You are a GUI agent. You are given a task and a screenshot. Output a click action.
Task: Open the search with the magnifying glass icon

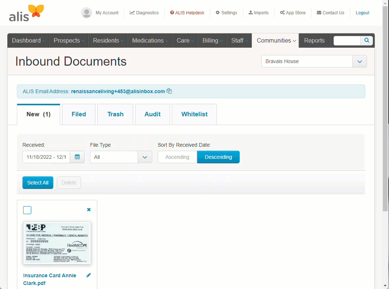pyautogui.click(x=367, y=40)
